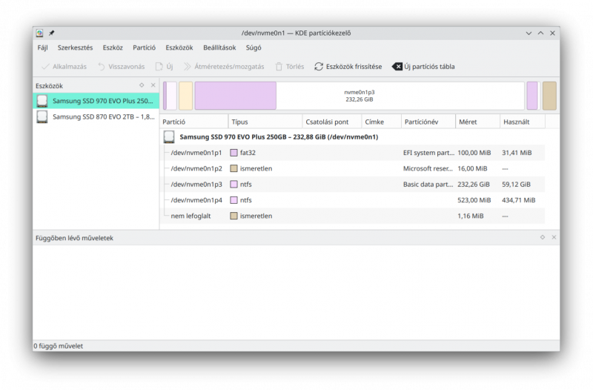Click the Samsung SSD 970 EVO Plus disk icon
The height and width of the screenshot is (390, 593).
tap(42, 101)
